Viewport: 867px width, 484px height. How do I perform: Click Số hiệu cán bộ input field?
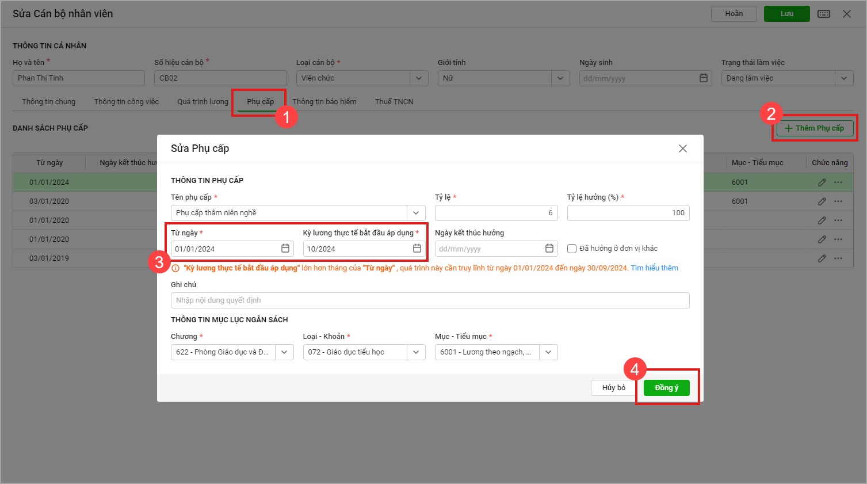click(220, 78)
